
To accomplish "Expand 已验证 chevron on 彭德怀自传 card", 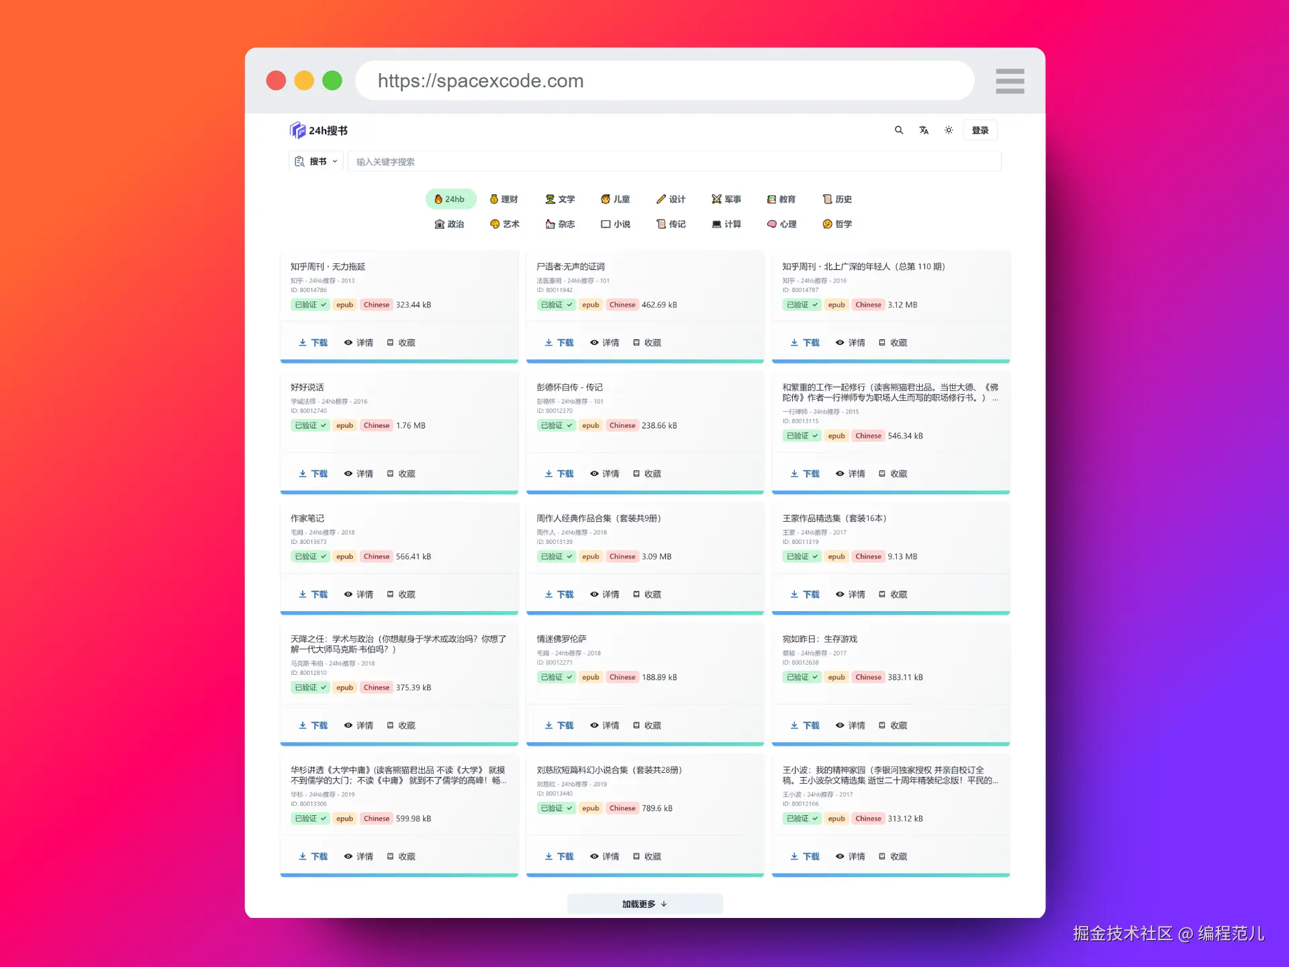I will pyautogui.click(x=569, y=425).
